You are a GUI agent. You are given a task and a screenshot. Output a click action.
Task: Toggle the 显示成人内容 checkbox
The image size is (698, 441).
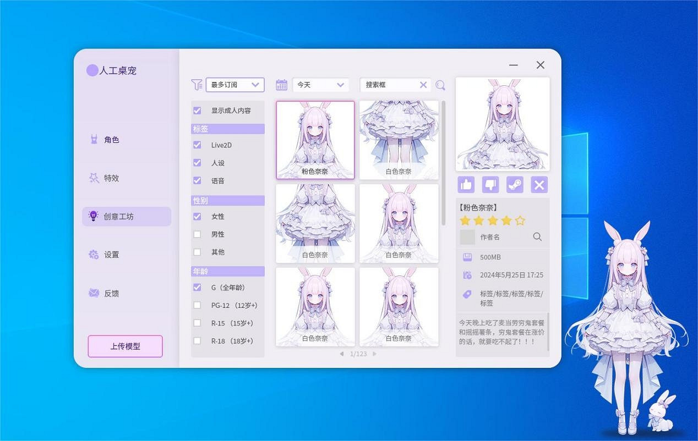[x=197, y=110]
